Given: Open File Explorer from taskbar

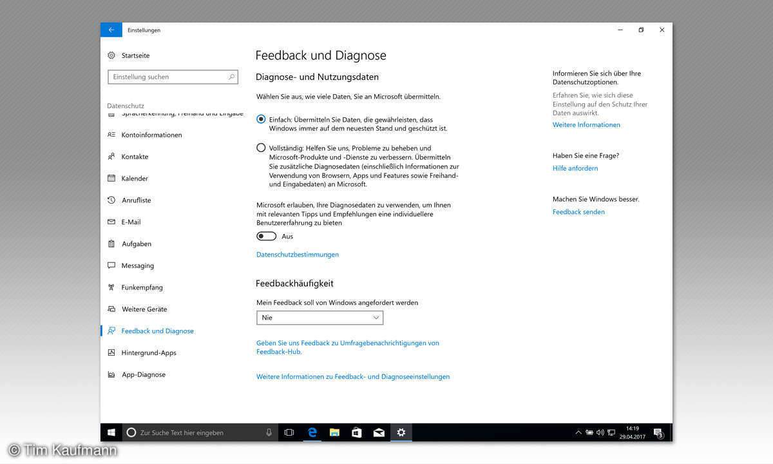Looking at the screenshot, I should [x=334, y=432].
